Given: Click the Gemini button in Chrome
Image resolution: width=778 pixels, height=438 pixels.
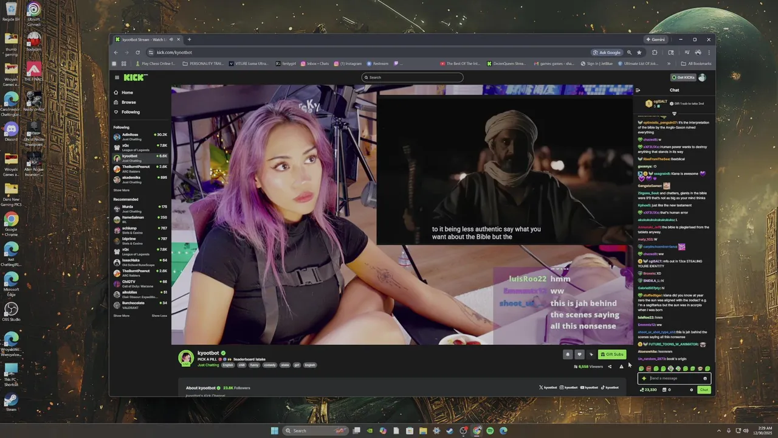Looking at the screenshot, I should coord(656,40).
